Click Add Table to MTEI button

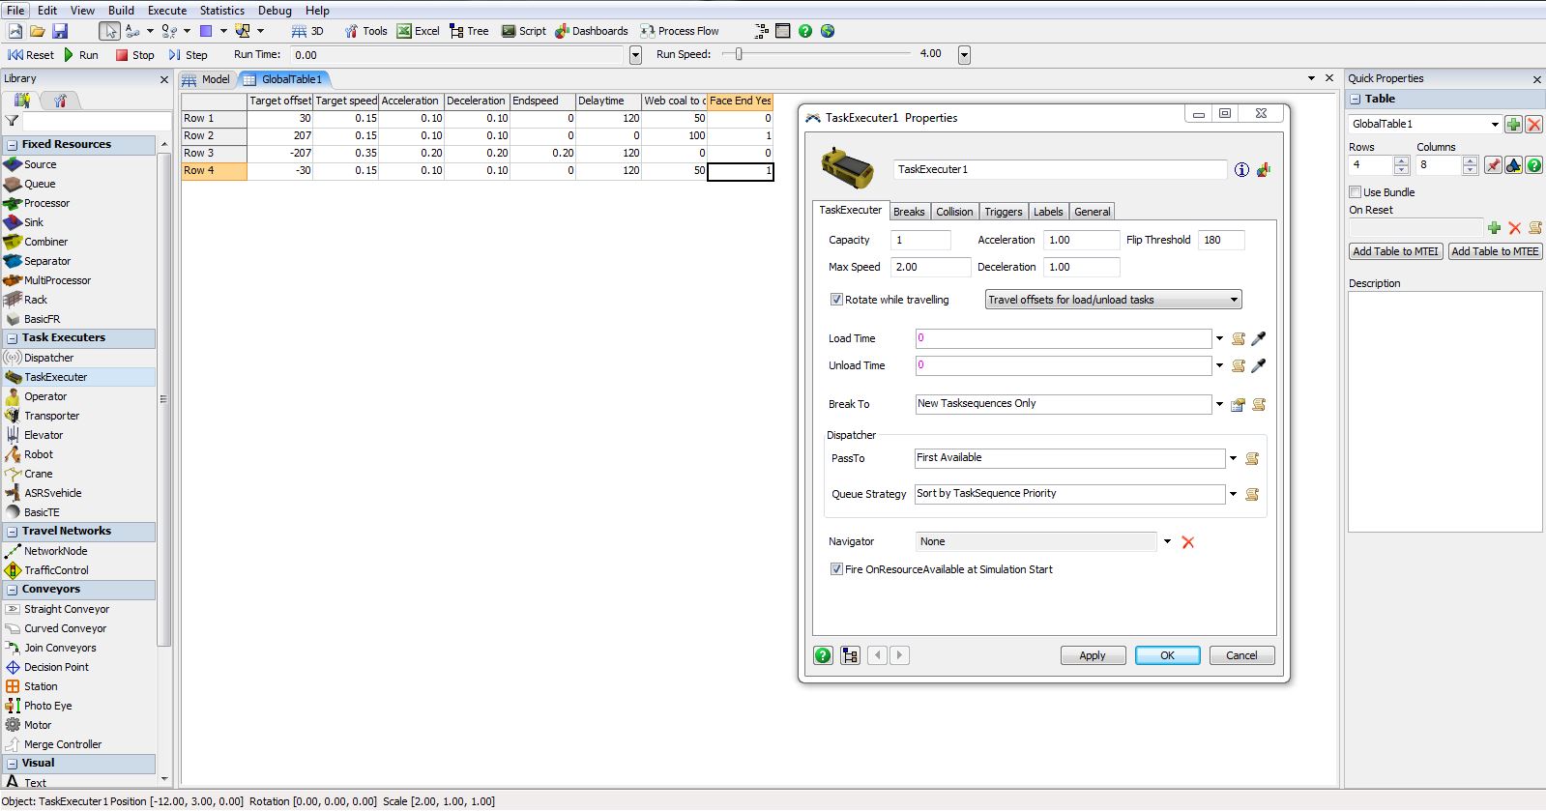(1395, 251)
